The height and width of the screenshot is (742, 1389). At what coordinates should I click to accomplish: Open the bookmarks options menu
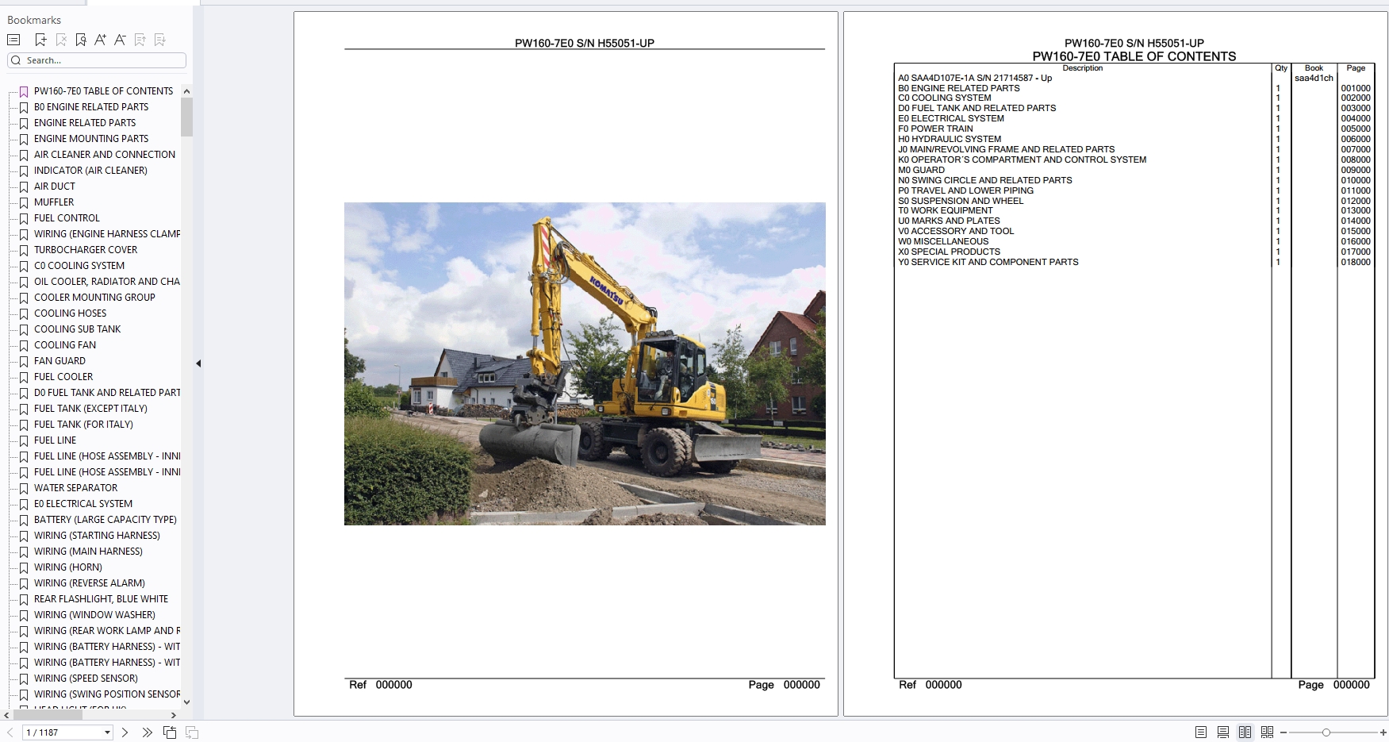coord(13,39)
